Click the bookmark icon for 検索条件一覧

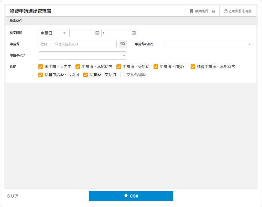click(191, 11)
